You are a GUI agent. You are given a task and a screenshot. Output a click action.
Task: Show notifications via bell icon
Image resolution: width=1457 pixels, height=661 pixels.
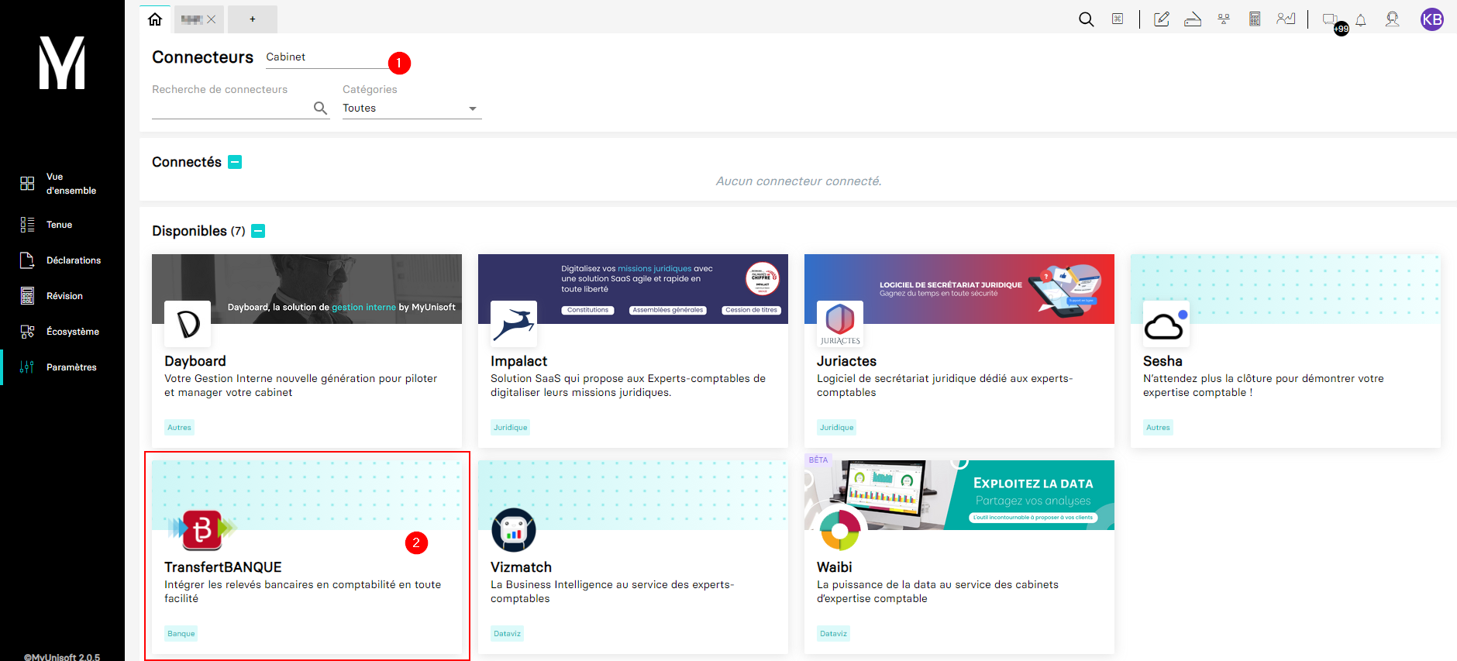[x=1361, y=20]
